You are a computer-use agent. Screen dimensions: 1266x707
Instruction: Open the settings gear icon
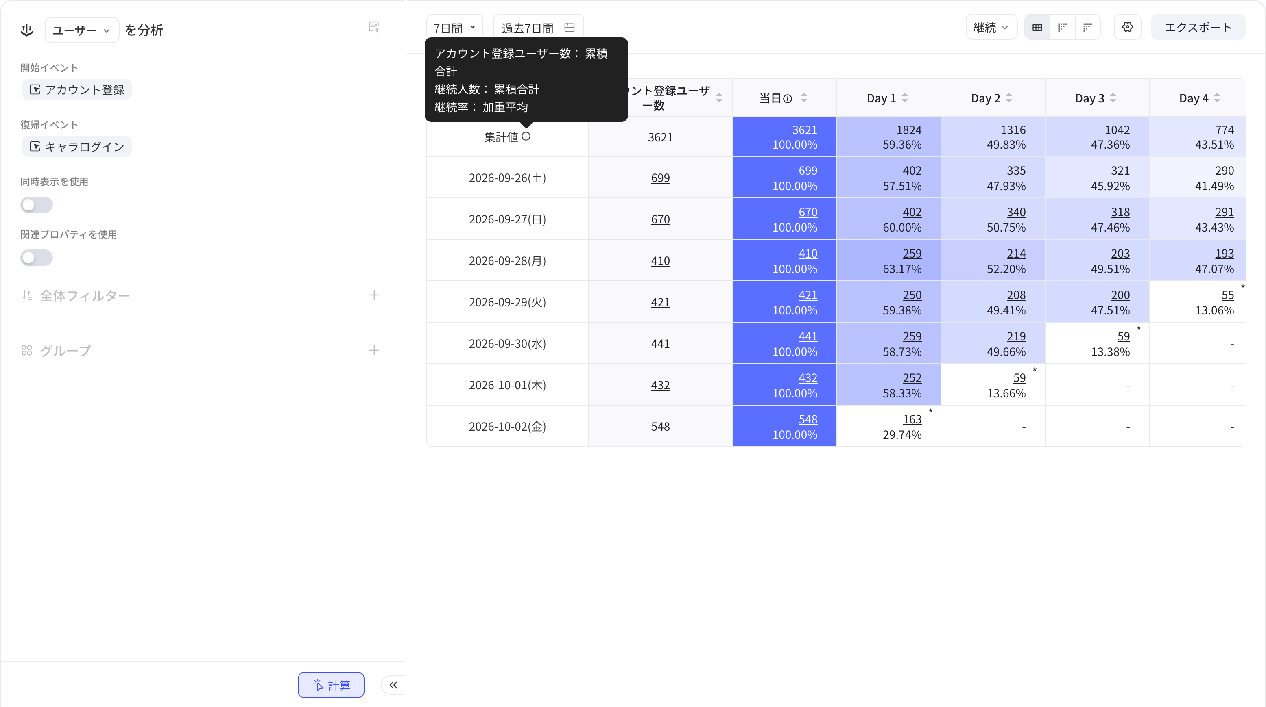point(1128,27)
